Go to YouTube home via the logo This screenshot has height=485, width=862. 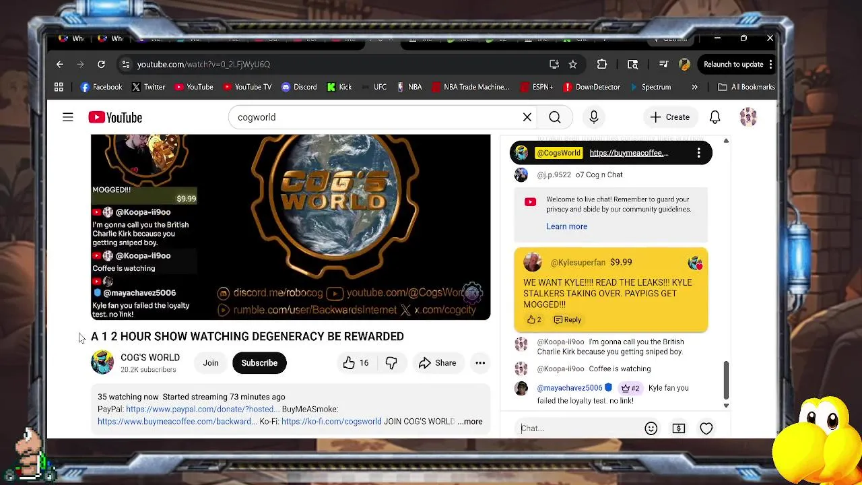(x=115, y=117)
